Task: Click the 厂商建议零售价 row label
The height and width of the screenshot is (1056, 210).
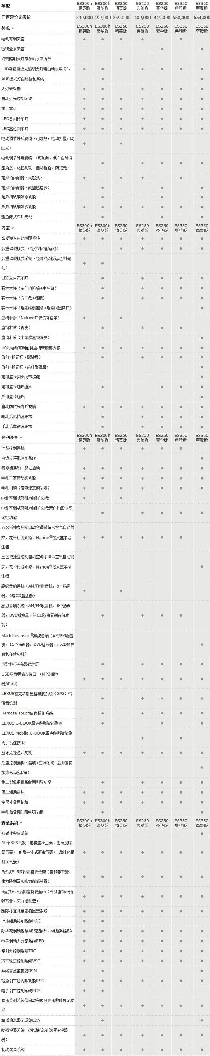Action: [x=16, y=17]
